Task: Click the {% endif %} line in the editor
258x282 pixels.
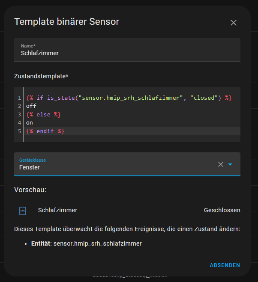Action: pyautogui.click(x=45, y=131)
